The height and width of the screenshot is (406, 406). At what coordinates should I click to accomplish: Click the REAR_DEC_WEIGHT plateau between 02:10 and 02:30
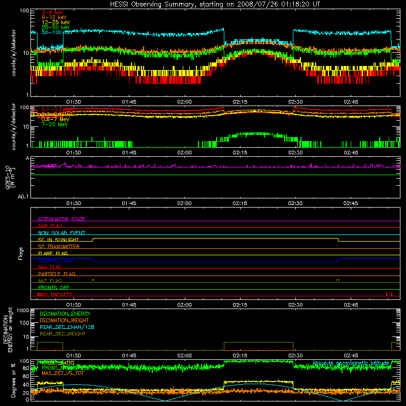click(258, 343)
